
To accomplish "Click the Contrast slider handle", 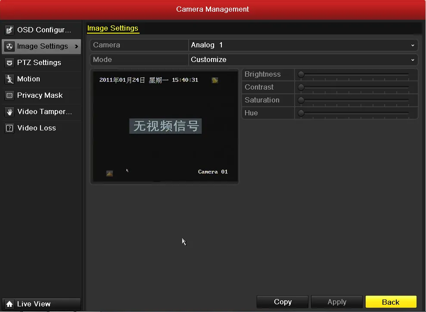I will tap(301, 87).
